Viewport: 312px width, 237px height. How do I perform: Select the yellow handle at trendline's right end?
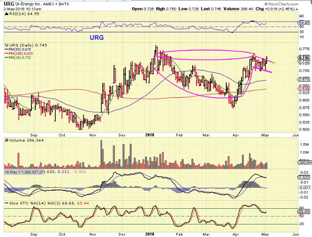[x=274, y=63]
